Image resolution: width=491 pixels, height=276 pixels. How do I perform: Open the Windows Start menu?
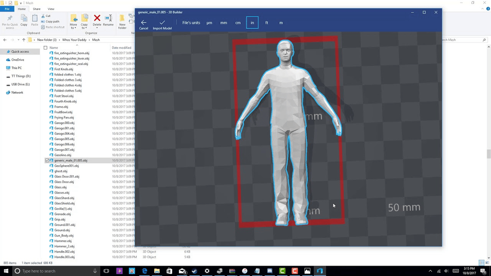pos(6,271)
